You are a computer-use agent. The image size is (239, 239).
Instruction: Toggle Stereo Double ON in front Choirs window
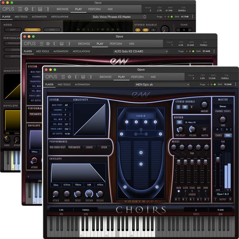point(185,107)
